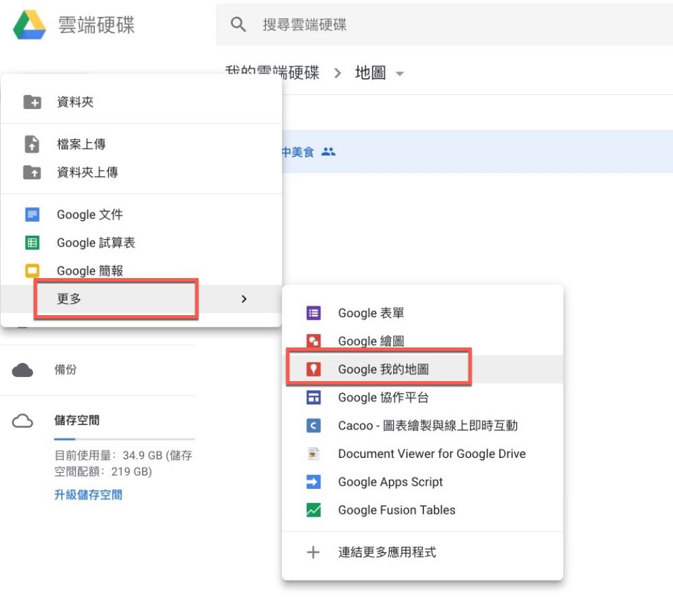
Task: Open the 地圖 folder dropdown arrow
Action: 400,74
